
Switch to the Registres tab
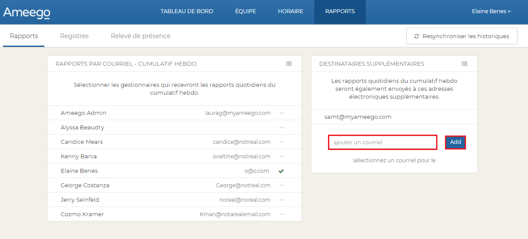point(74,36)
